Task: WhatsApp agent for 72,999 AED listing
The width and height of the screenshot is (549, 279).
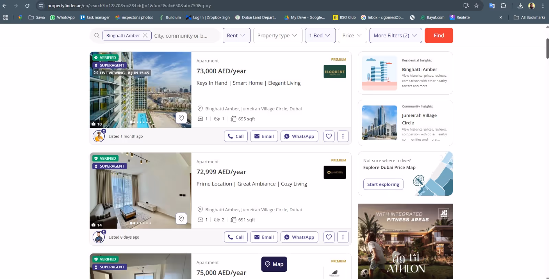Action: 299,237
